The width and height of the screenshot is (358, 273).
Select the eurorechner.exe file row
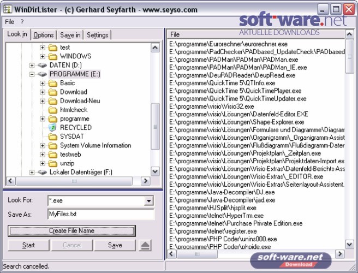coord(228,44)
